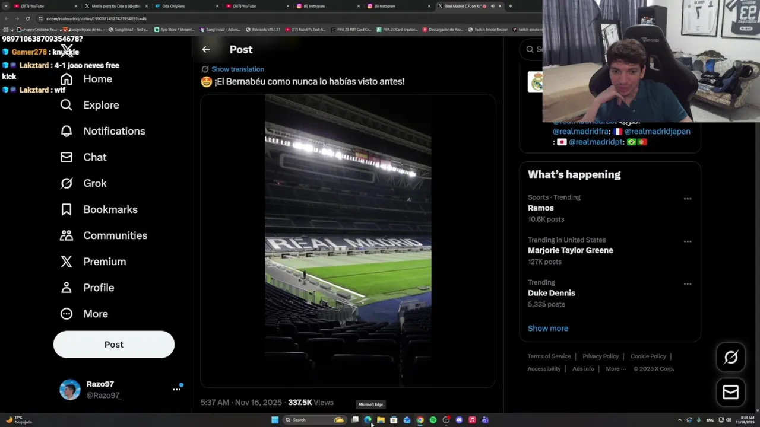
Task: Open account switcher dots beside Razo97
Action: tap(176, 390)
